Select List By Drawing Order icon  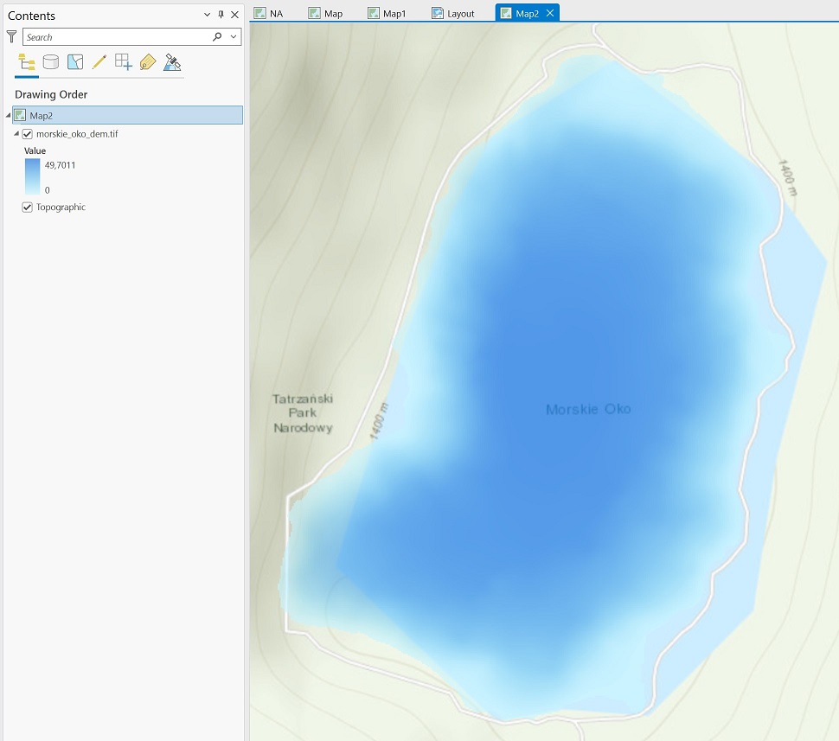point(27,62)
